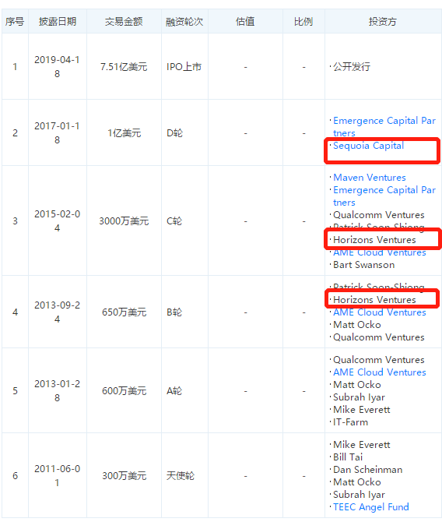This screenshot has width=442, height=522.
Task: Select 交易金额 column header
Action: (x=124, y=22)
